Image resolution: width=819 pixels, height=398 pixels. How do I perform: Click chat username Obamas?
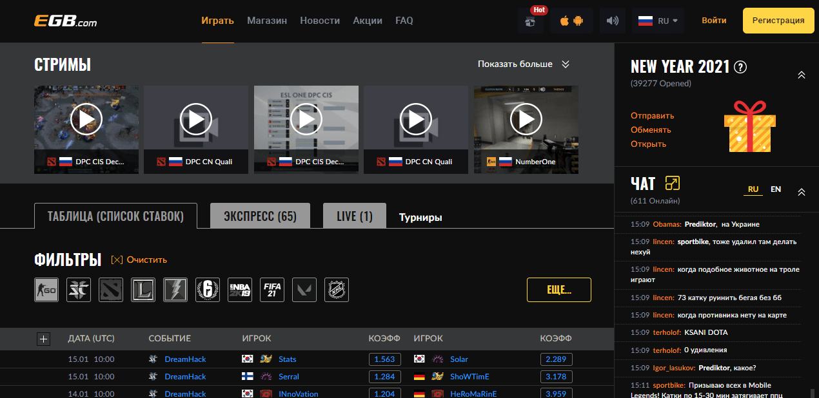pyautogui.click(x=667, y=224)
